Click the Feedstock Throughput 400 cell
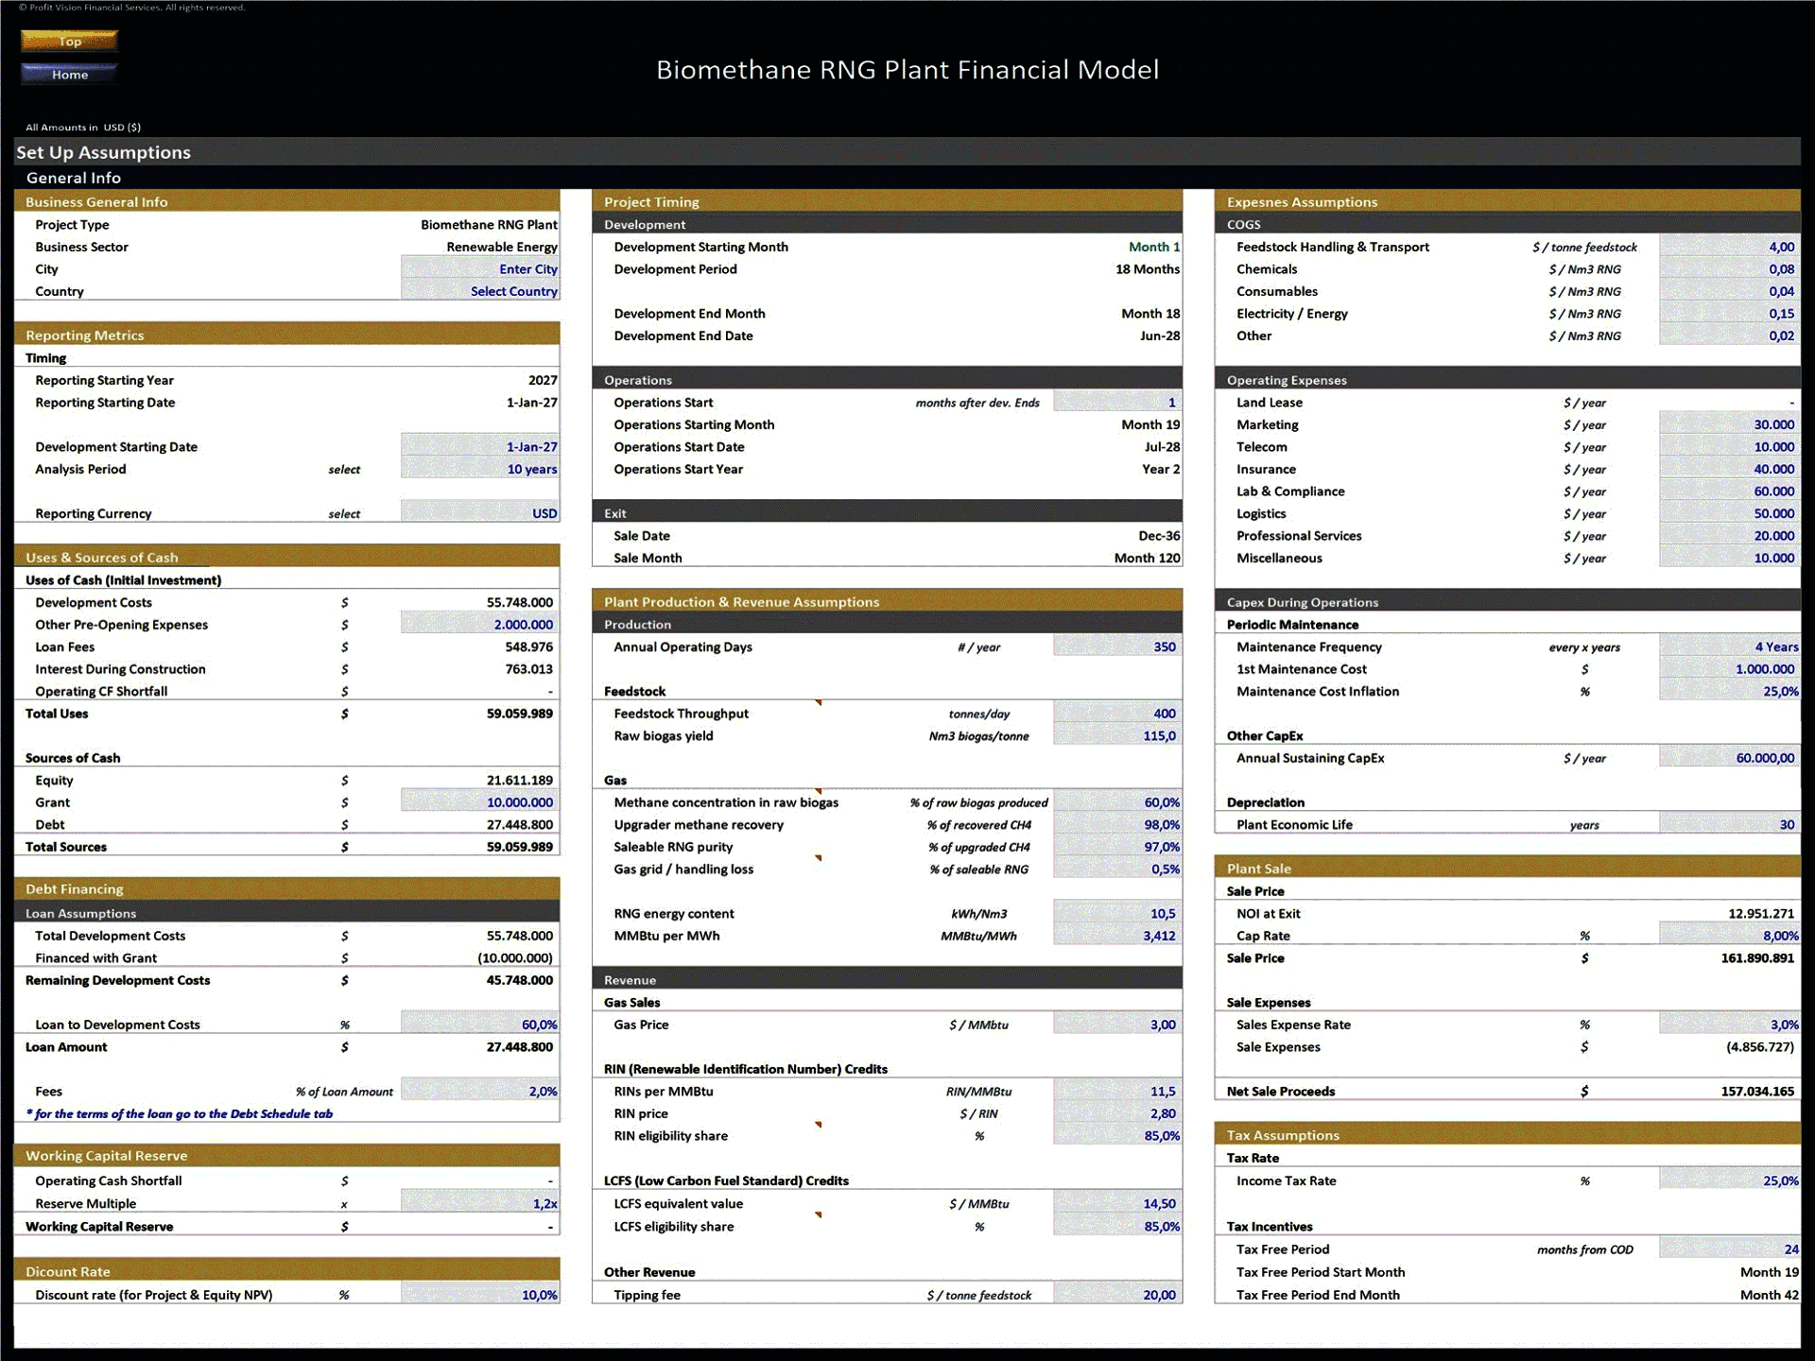The height and width of the screenshot is (1361, 1815). pyautogui.click(x=1117, y=714)
